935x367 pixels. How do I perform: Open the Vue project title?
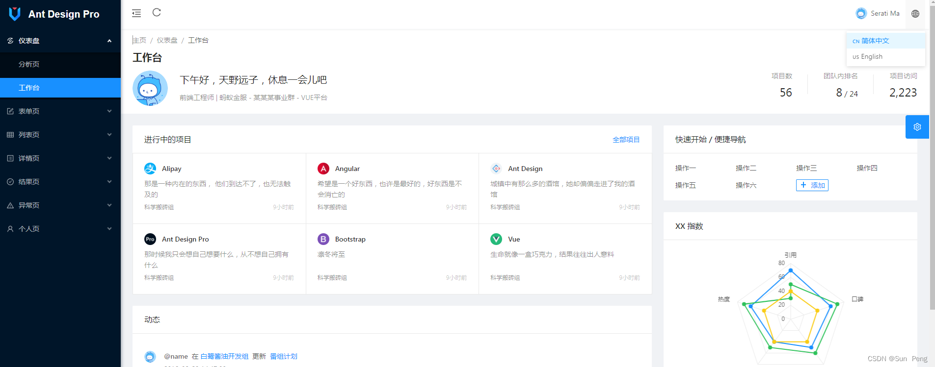coord(514,239)
